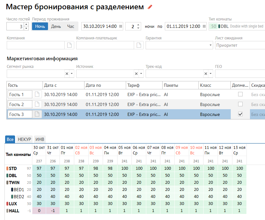Open the guest card icon for Гость 1
Screen dimensions: 265x220
[37, 94]
